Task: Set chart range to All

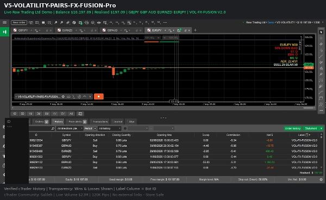Action: [x=71, y=114]
